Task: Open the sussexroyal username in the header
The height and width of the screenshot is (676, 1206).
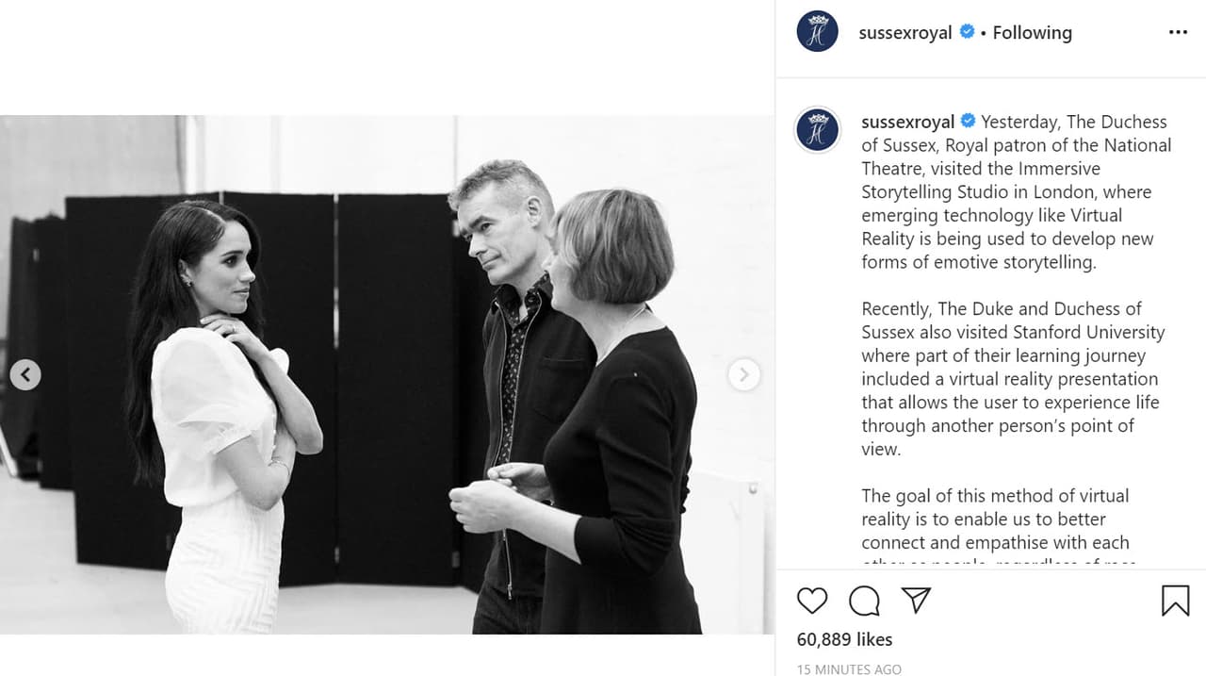Action: tap(905, 32)
